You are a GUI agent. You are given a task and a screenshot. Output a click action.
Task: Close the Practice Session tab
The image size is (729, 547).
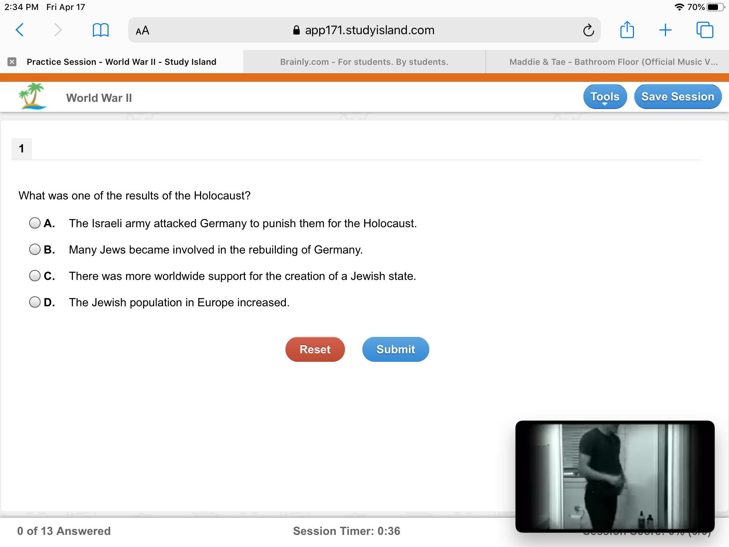click(12, 62)
